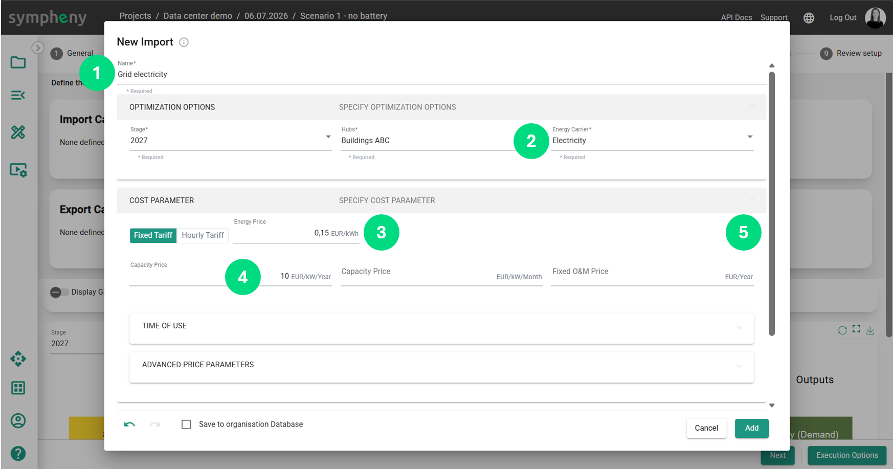Image resolution: width=893 pixels, height=469 pixels.
Task: Click the Capacity Price EUR/kW/Year field
Action: click(x=231, y=276)
